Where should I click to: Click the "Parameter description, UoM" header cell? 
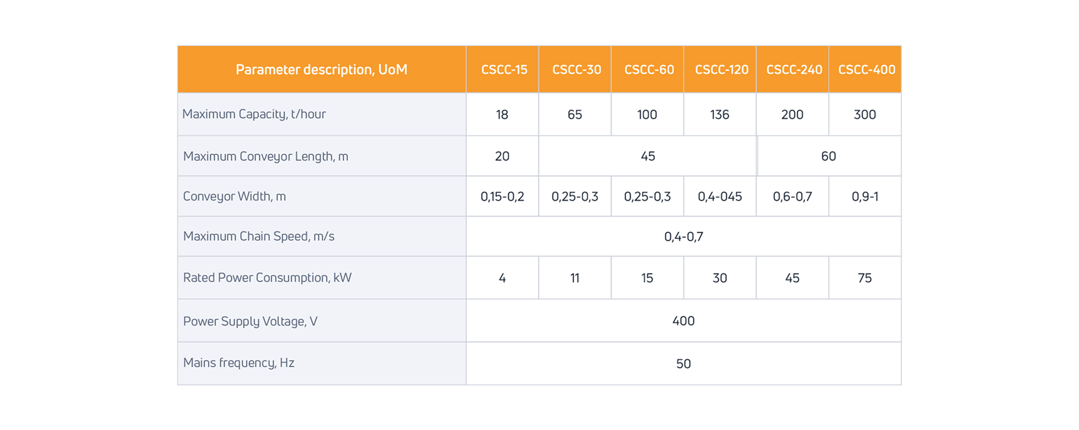point(321,70)
